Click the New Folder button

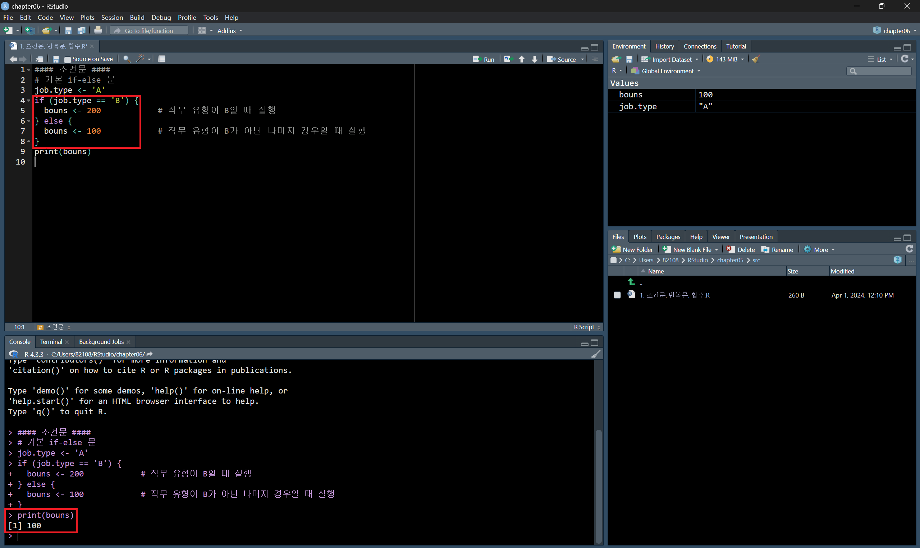pos(632,250)
